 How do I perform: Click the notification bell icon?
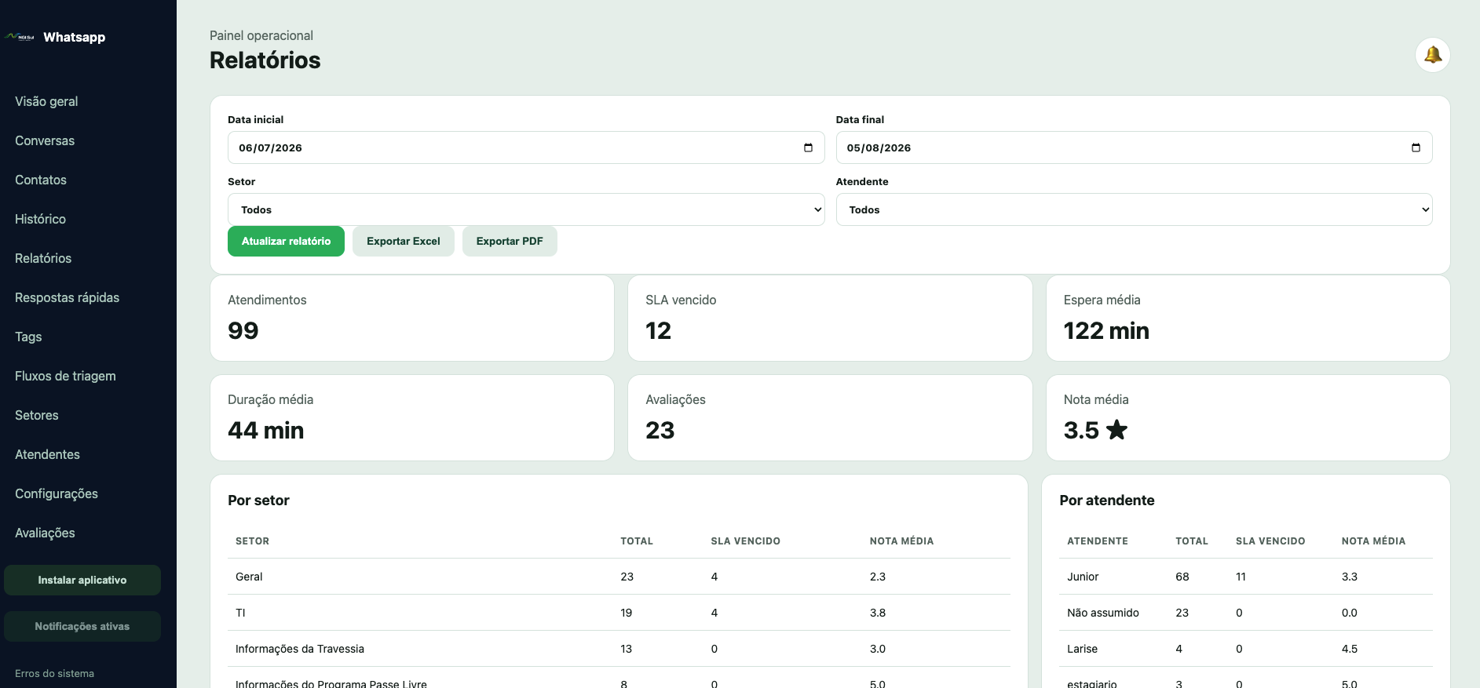pos(1432,55)
